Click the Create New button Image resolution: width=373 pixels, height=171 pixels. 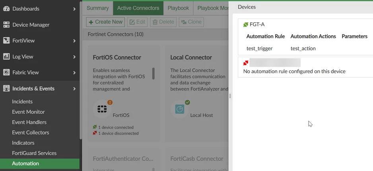[x=105, y=22]
